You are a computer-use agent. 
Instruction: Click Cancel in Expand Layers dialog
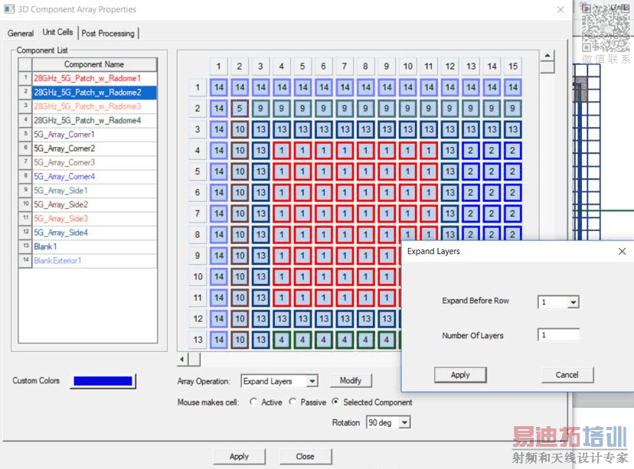[x=567, y=375]
